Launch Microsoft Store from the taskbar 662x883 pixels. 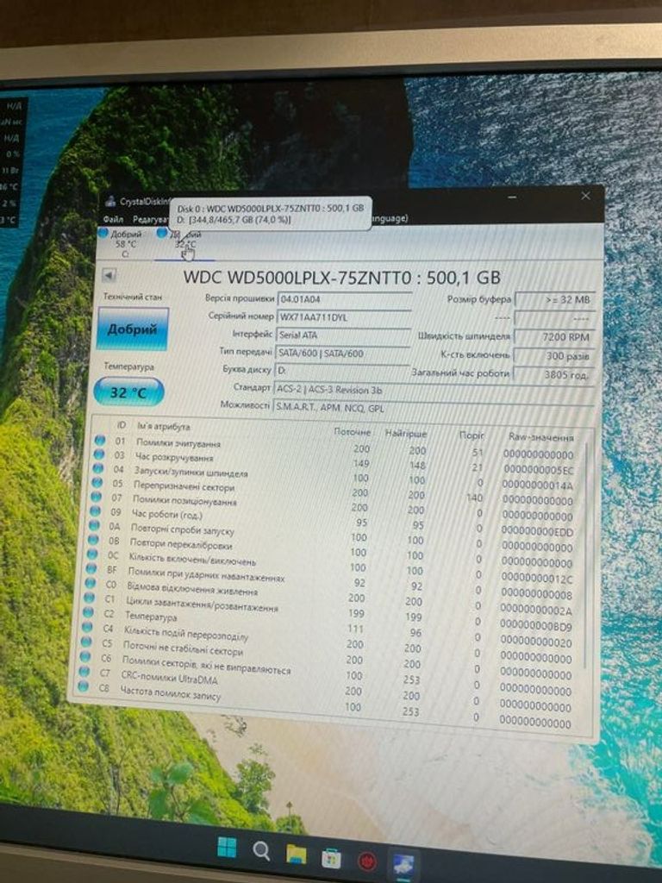click(332, 858)
